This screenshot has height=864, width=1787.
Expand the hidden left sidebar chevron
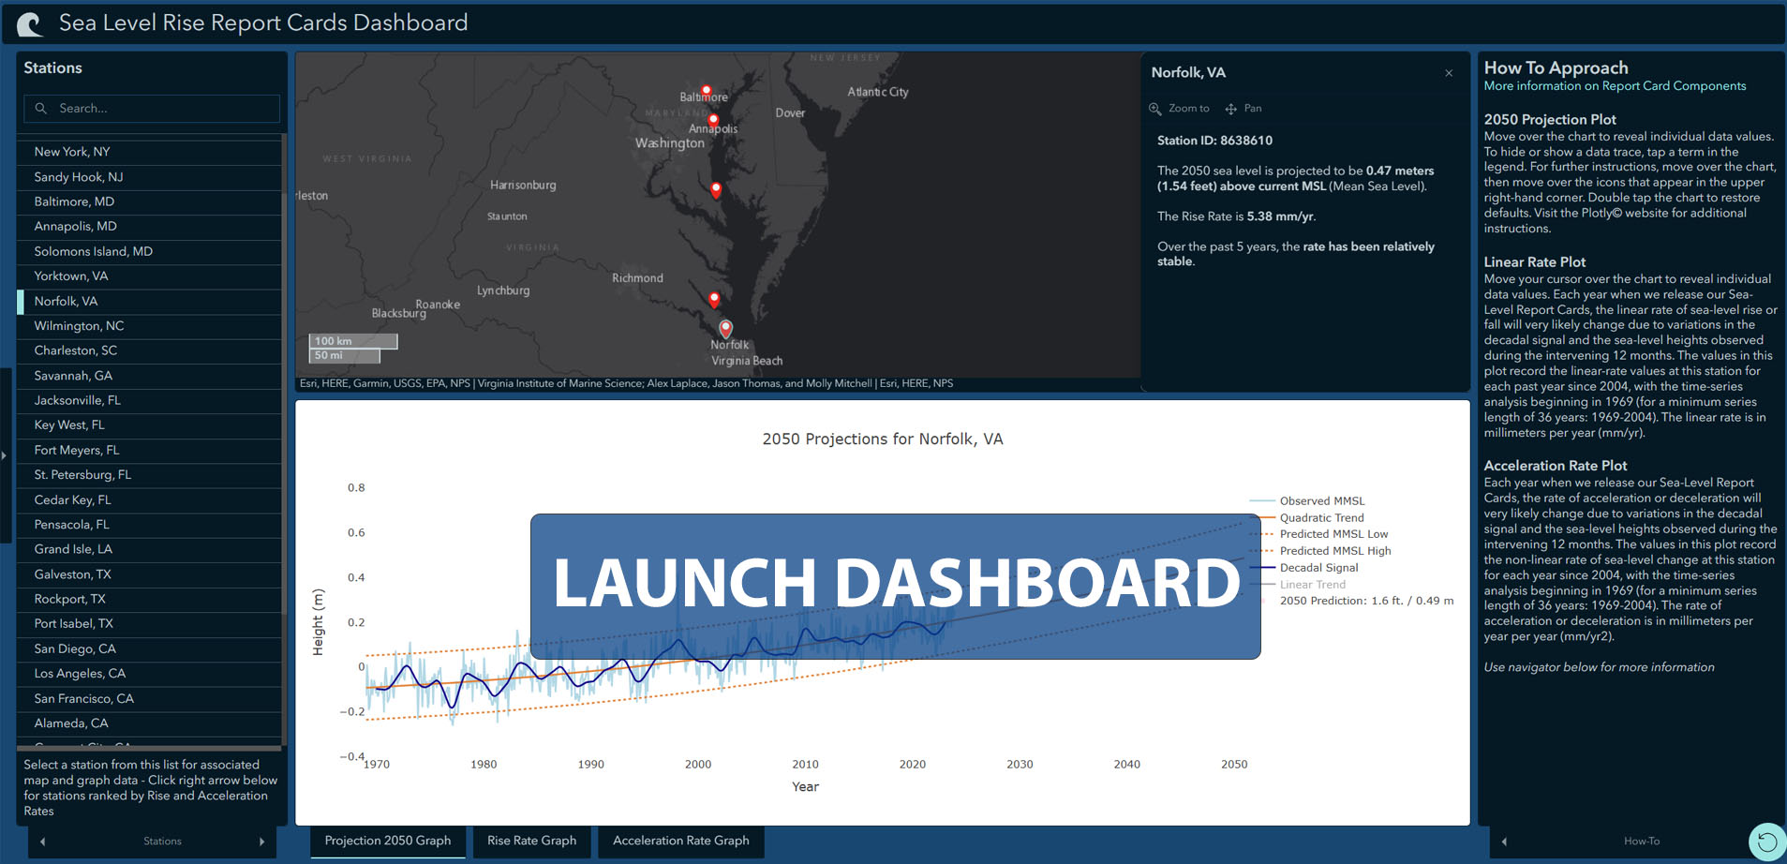[5, 455]
